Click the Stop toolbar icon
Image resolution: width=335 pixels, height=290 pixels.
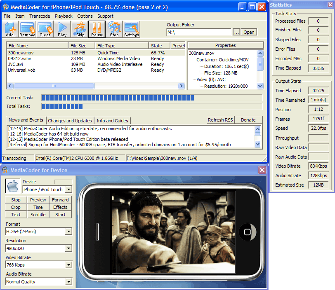114,29
